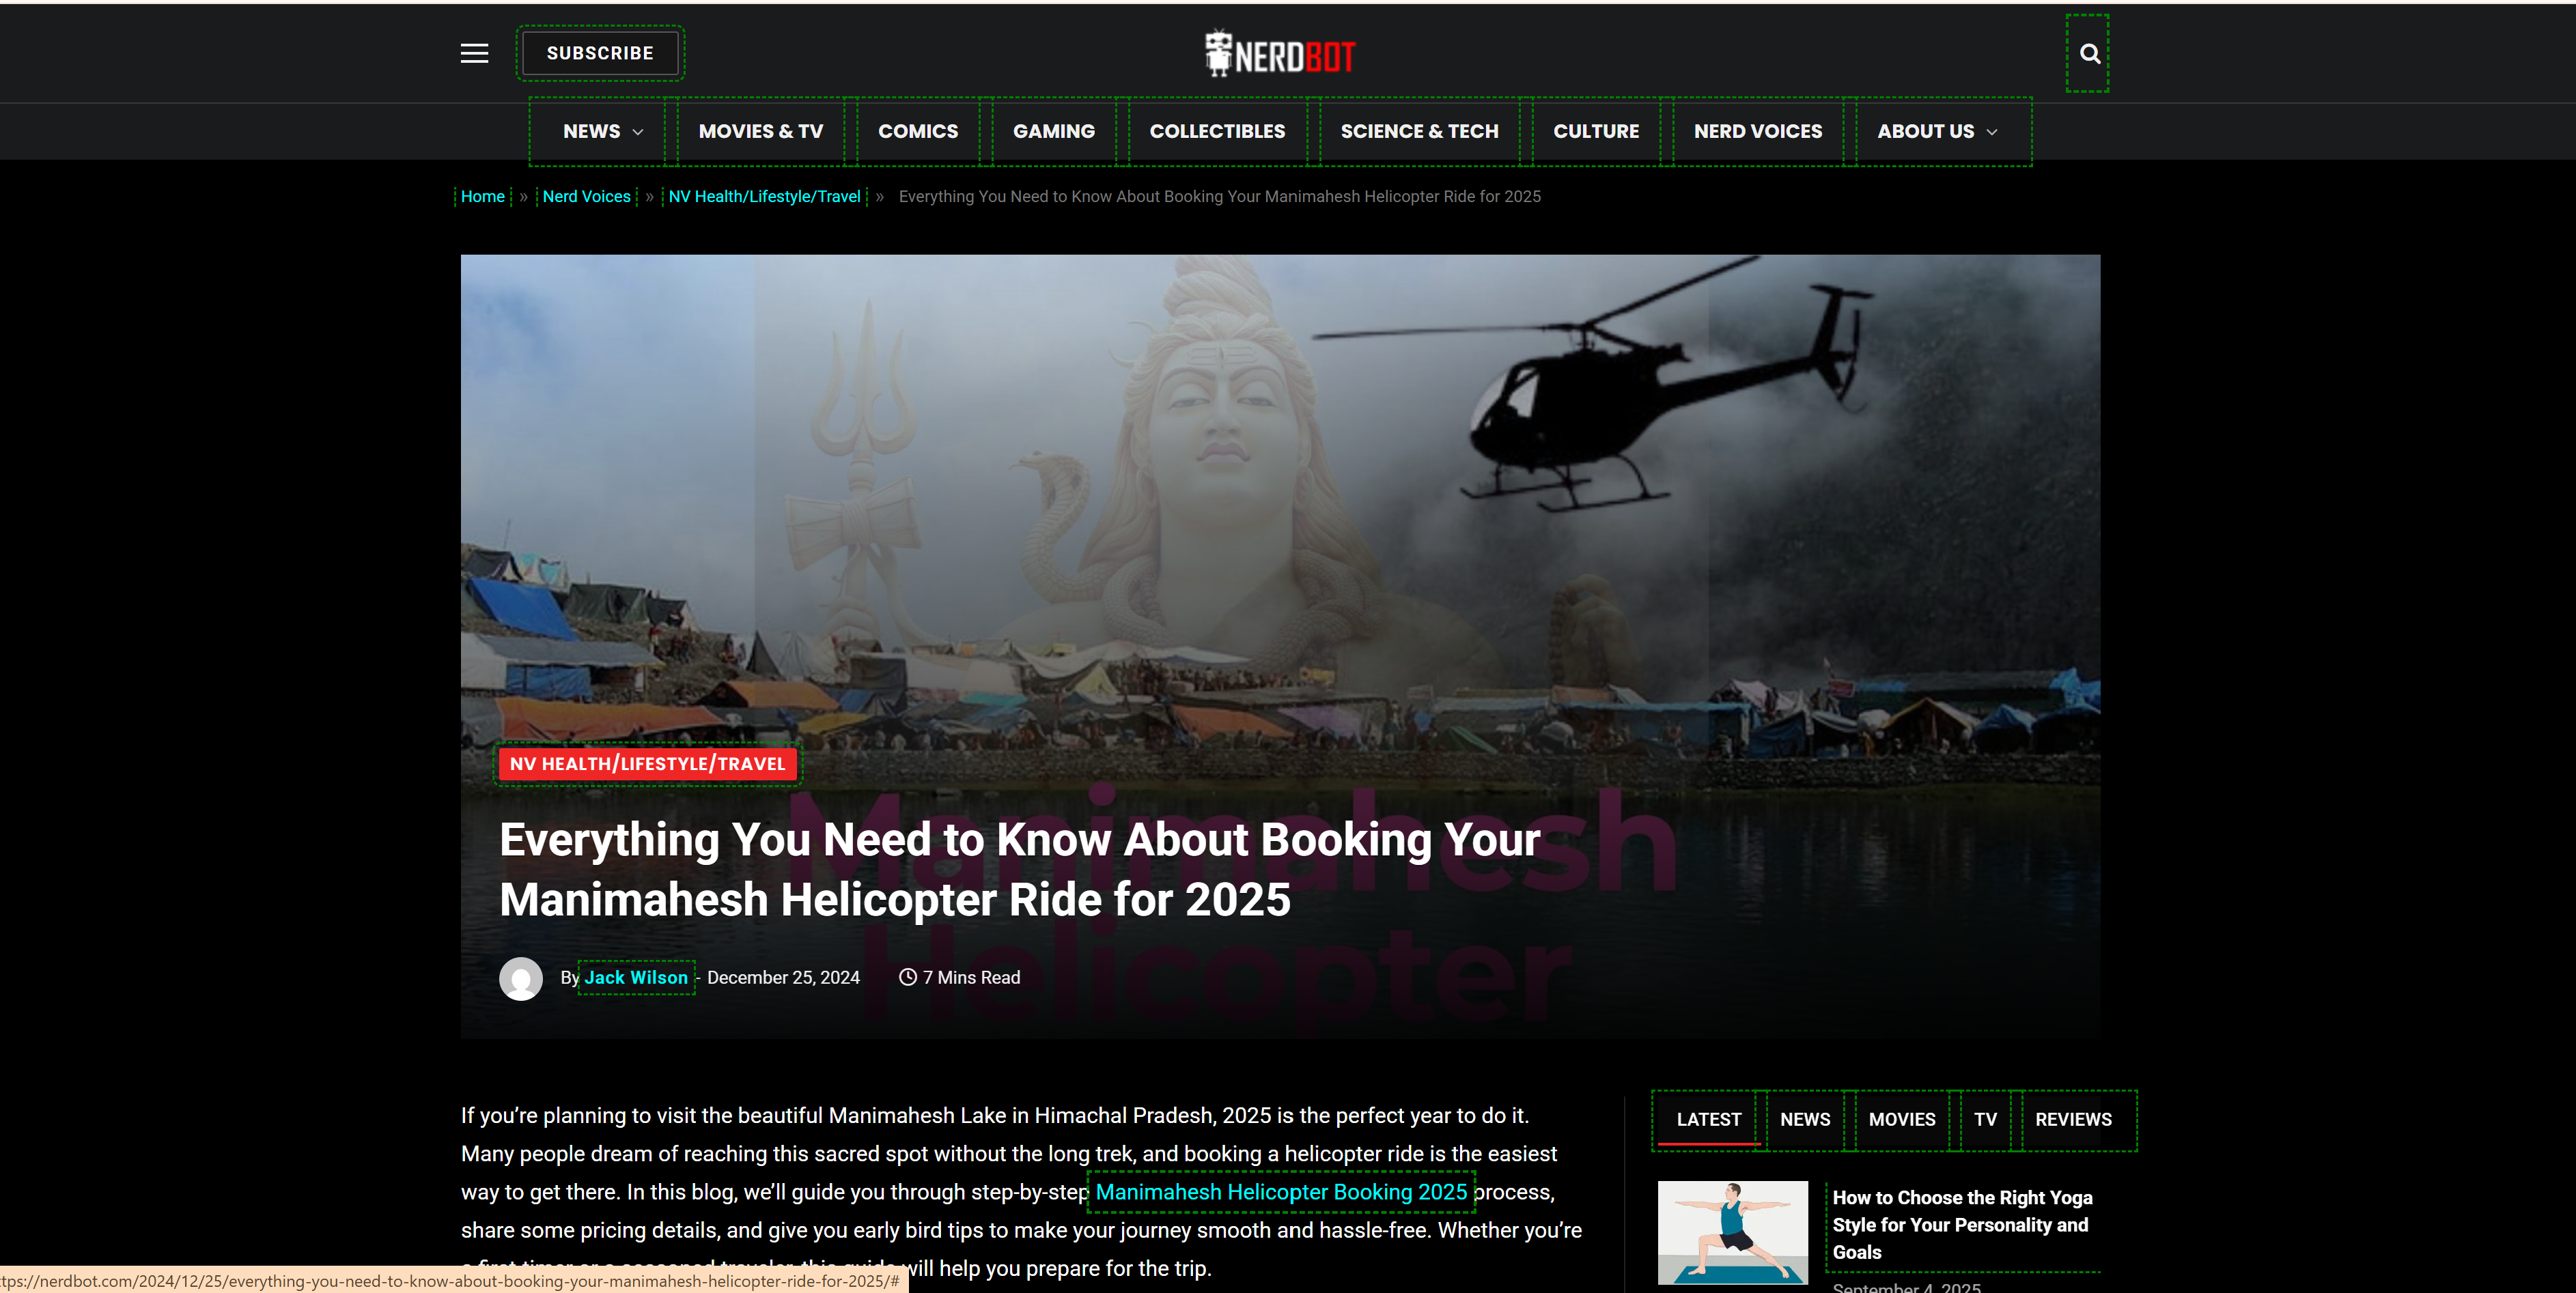2576x1293 pixels.
Task: Expand the About Us dropdown chevron
Action: tap(1992, 132)
